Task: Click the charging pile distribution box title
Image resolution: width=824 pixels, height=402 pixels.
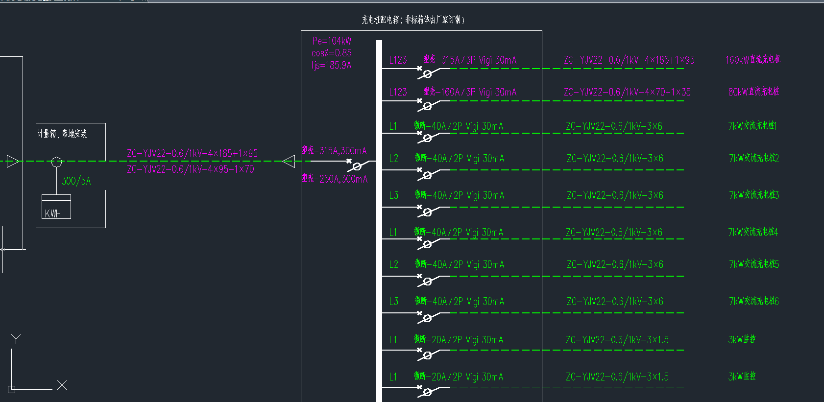Action: click(413, 20)
